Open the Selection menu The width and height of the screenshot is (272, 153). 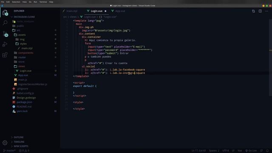point(16,2)
